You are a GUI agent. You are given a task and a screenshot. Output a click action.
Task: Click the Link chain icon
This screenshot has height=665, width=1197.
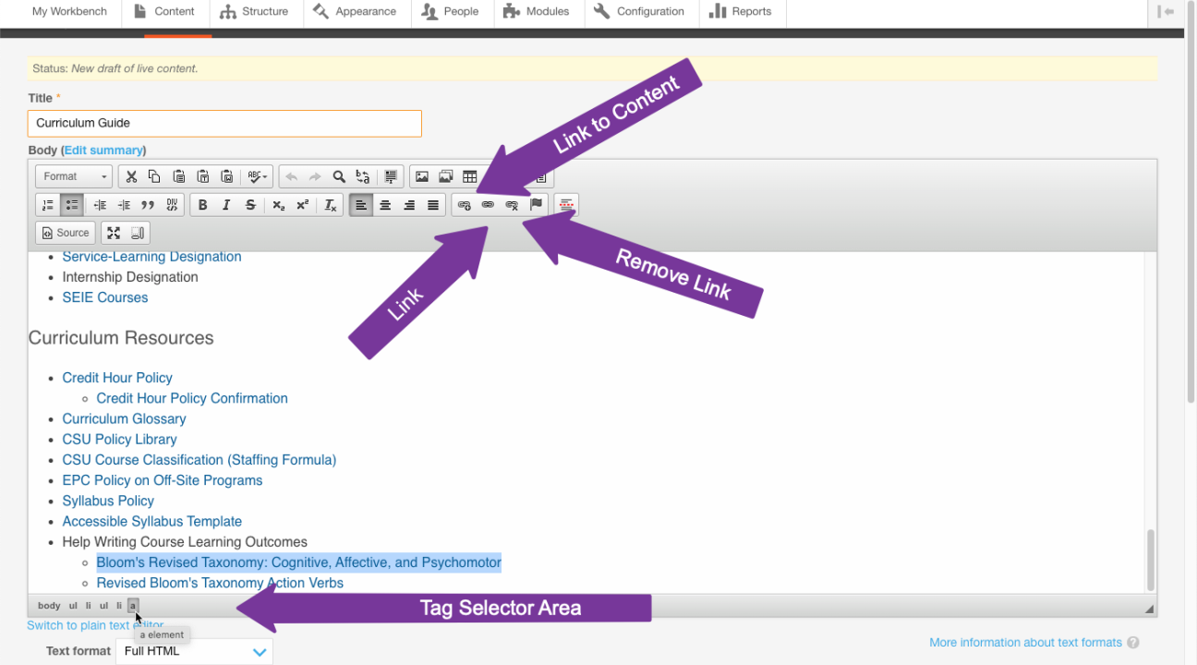(x=488, y=205)
